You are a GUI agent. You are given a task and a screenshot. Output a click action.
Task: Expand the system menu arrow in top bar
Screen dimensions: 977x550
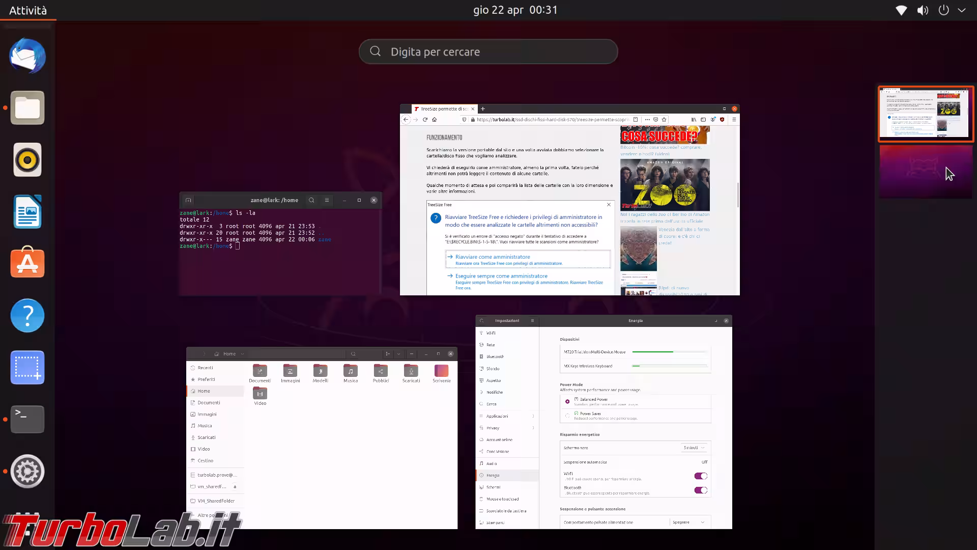click(x=962, y=10)
